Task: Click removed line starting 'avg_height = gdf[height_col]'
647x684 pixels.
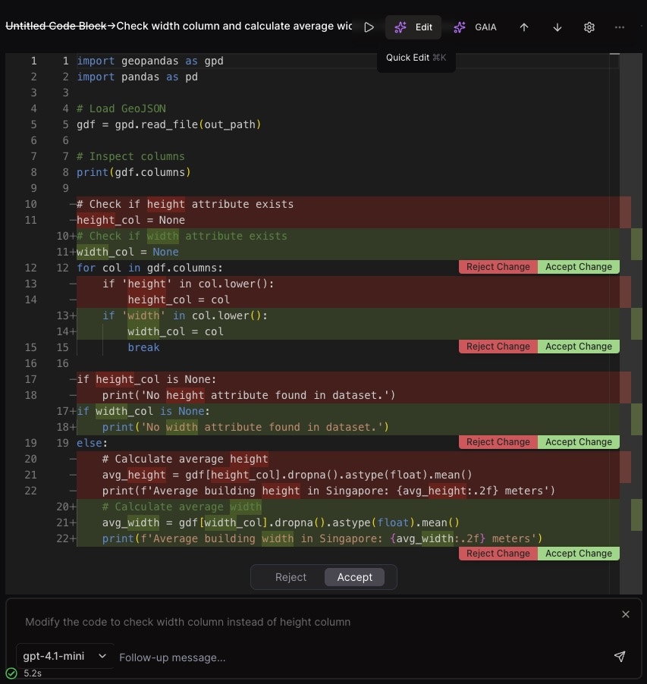Action: 287,475
